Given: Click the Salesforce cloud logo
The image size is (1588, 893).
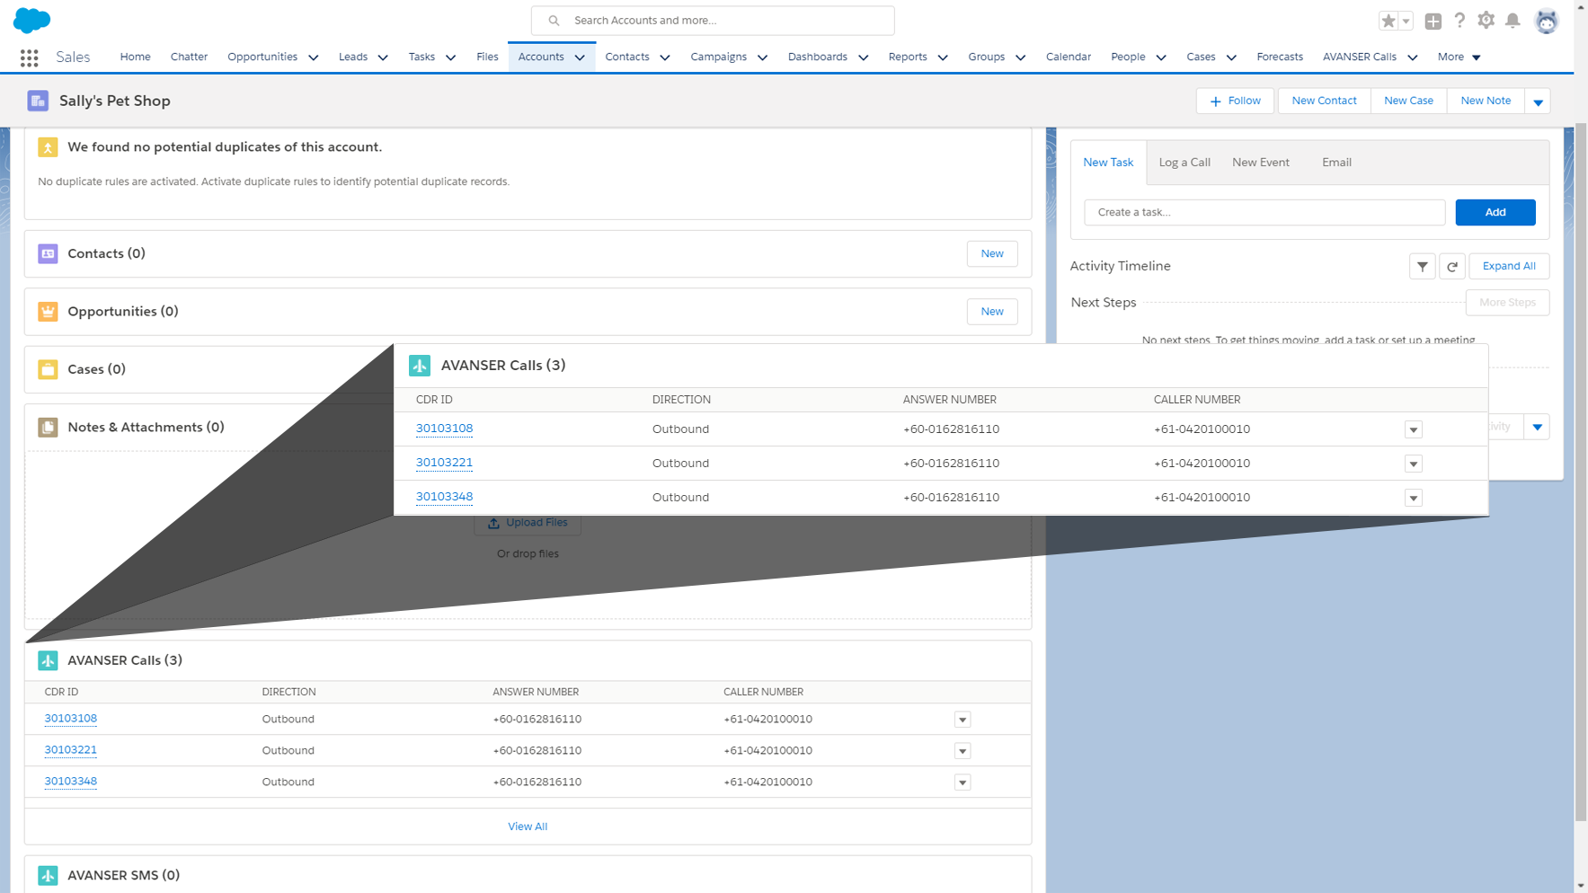Looking at the screenshot, I should (31, 20).
